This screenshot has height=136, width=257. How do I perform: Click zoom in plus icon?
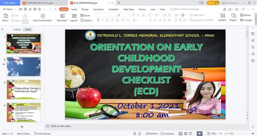pos(253,134)
